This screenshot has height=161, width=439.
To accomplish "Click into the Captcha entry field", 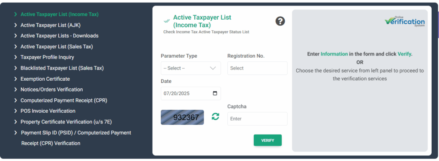I will [257, 119].
